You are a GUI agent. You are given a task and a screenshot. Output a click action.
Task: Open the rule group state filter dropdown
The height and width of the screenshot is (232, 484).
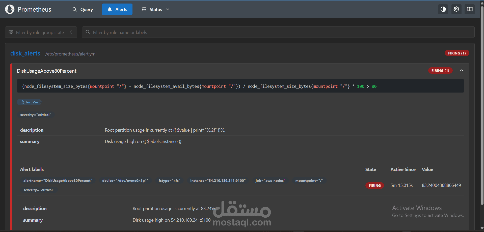pos(41,32)
